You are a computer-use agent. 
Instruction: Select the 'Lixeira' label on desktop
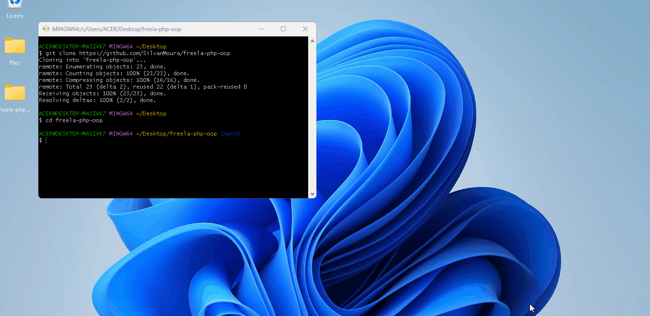(15, 16)
